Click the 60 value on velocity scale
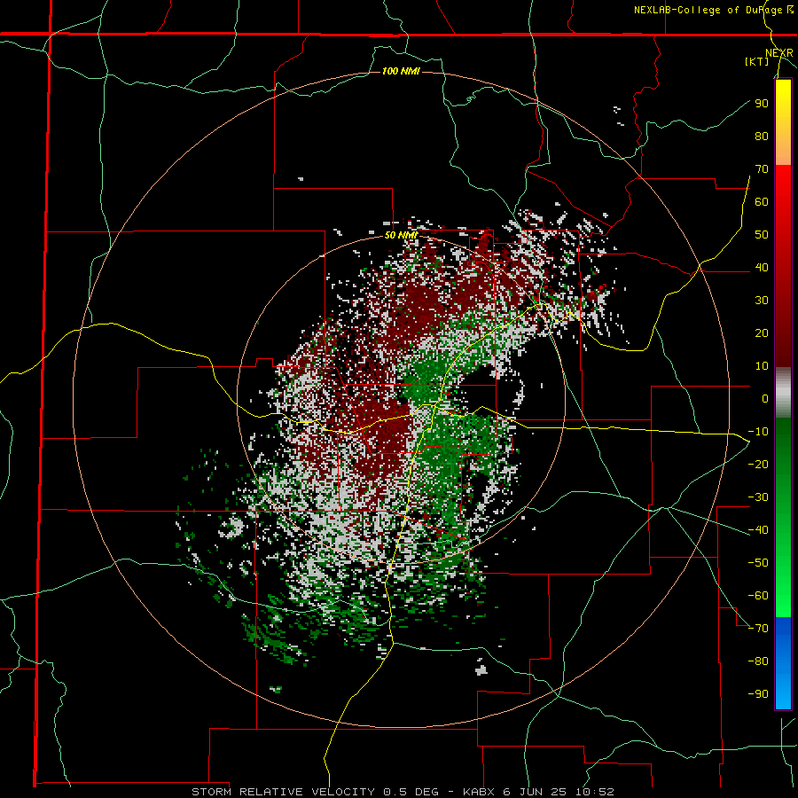This screenshot has height=798, width=798. pyautogui.click(x=762, y=201)
